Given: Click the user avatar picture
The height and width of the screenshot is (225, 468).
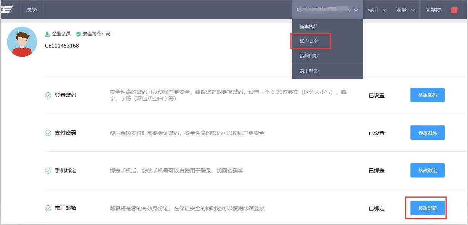Looking at the screenshot, I should tap(22, 42).
